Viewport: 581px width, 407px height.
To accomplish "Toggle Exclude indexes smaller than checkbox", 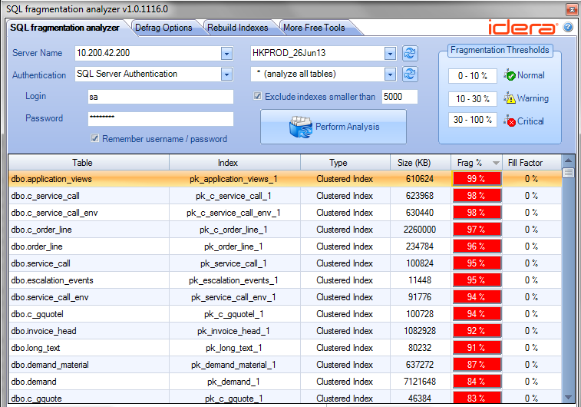I will 257,96.
